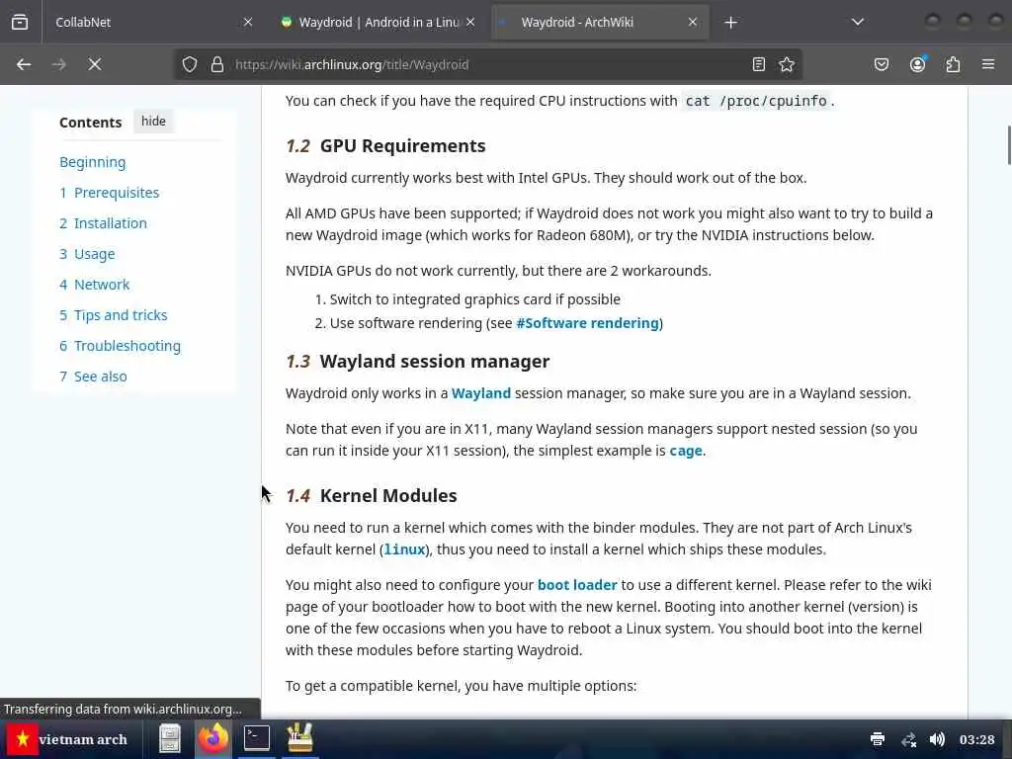
Task: Go to Prerequisites section
Action: [109, 193]
